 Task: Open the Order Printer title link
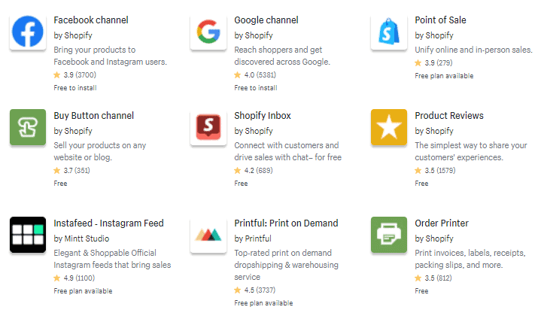pyautogui.click(x=442, y=223)
